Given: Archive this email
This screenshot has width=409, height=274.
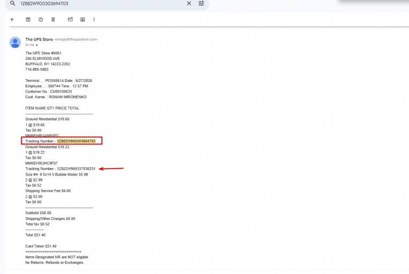Looking at the screenshot, I should click(28, 20).
